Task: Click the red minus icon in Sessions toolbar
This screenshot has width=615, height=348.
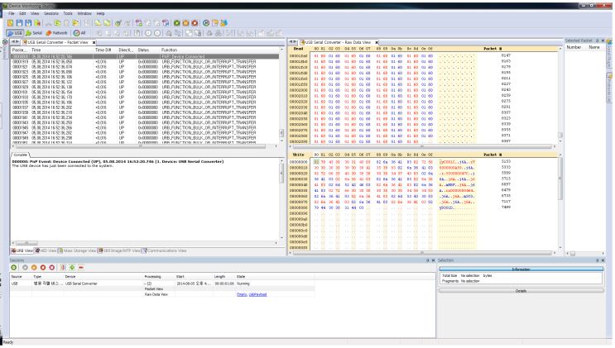Action: [83, 267]
